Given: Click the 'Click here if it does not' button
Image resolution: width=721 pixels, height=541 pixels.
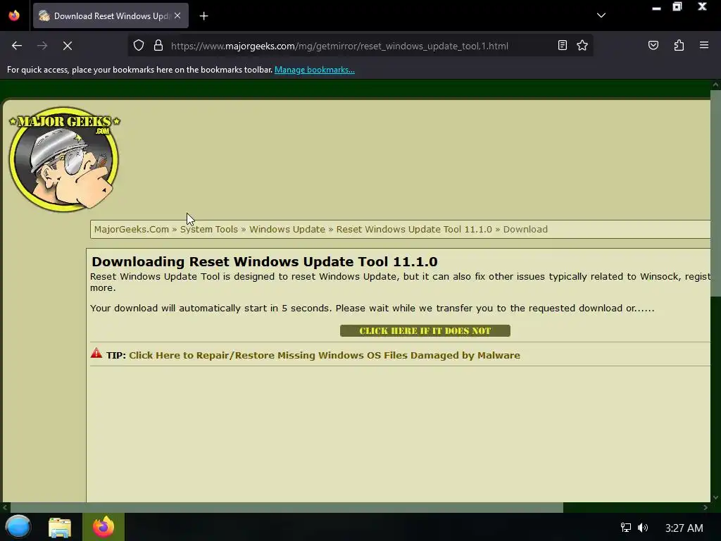Looking at the screenshot, I should (x=425, y=331).
